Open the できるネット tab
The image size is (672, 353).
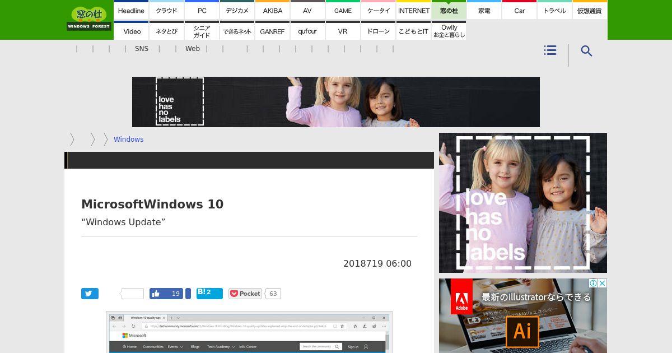tap(237, 31)
